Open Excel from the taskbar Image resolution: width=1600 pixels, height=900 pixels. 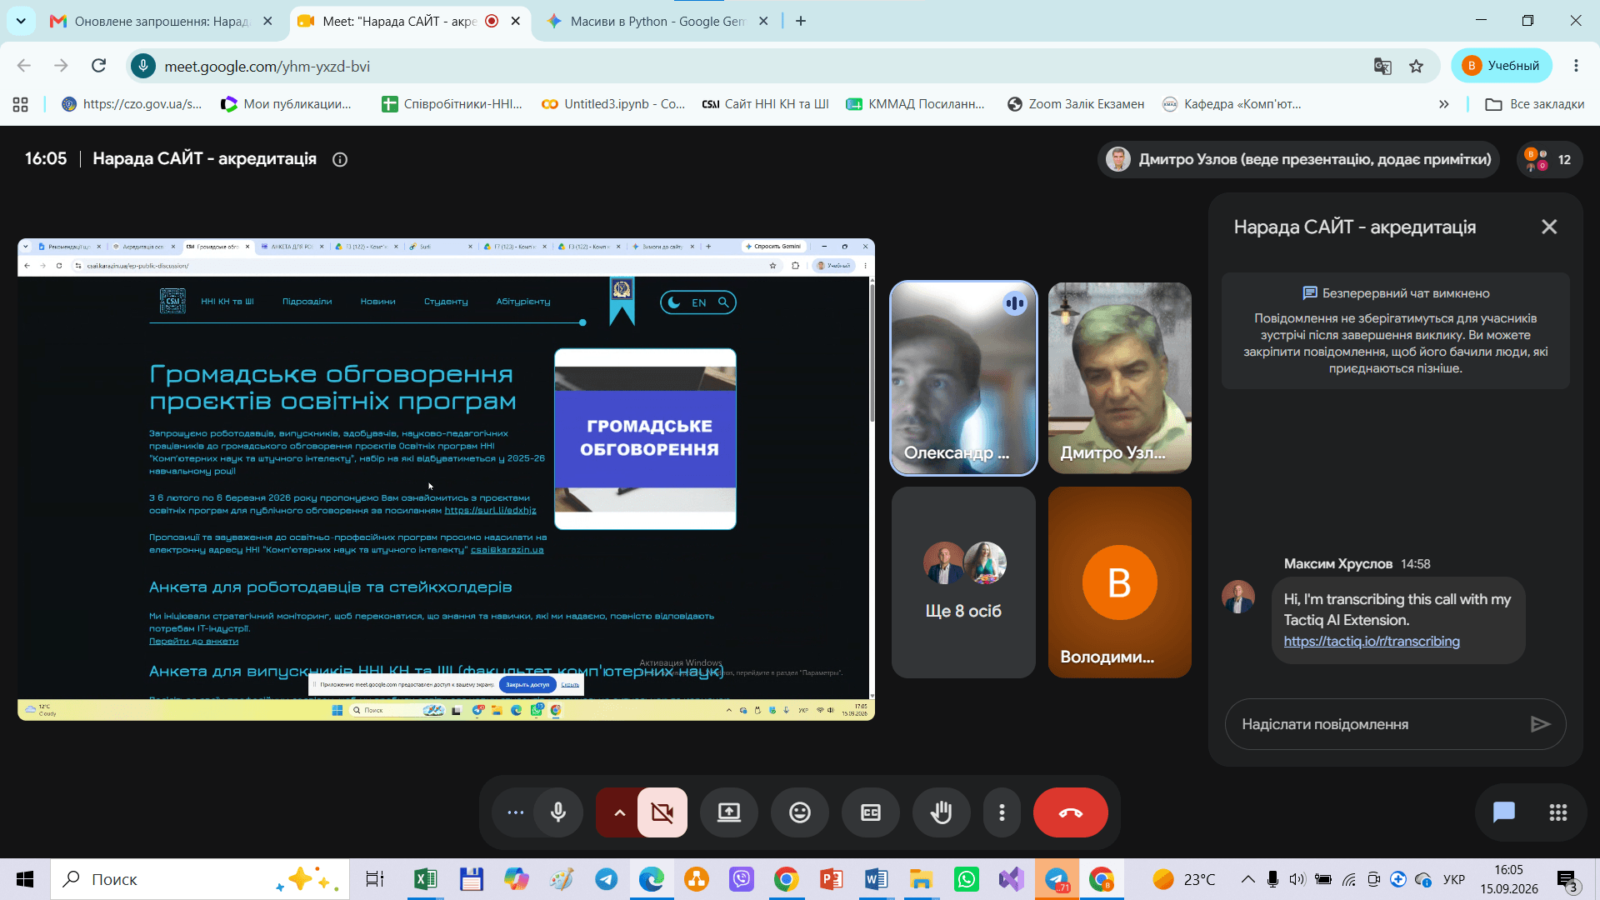click(x=425, y=879)
